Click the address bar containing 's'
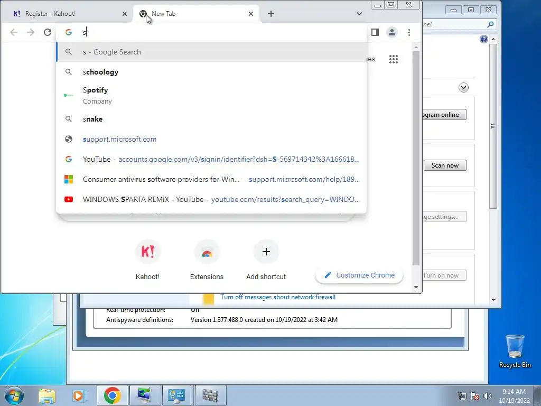Image resolution: width=541 pixels, height=406 pixels. point(211,32)
